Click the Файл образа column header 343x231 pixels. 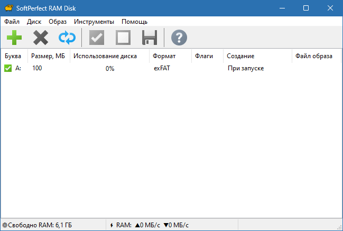click(317, 56)
